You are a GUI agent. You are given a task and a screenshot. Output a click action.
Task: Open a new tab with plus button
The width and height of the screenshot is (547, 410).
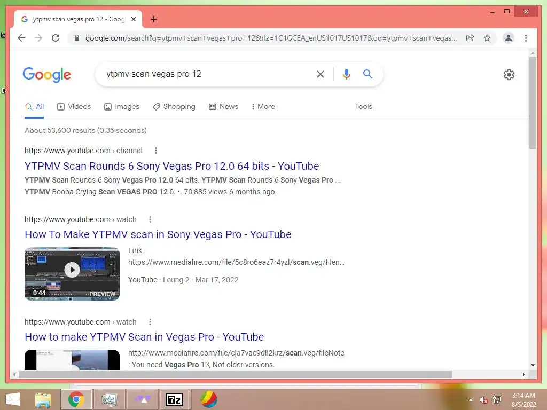coord(153,19)
